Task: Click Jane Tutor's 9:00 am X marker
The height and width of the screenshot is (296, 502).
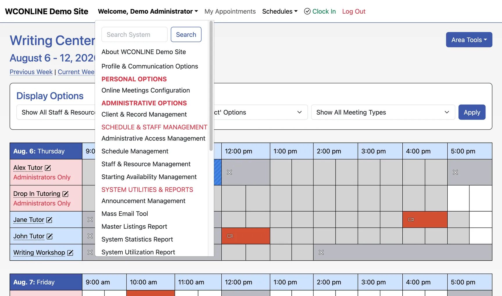Action: point(90,220)
